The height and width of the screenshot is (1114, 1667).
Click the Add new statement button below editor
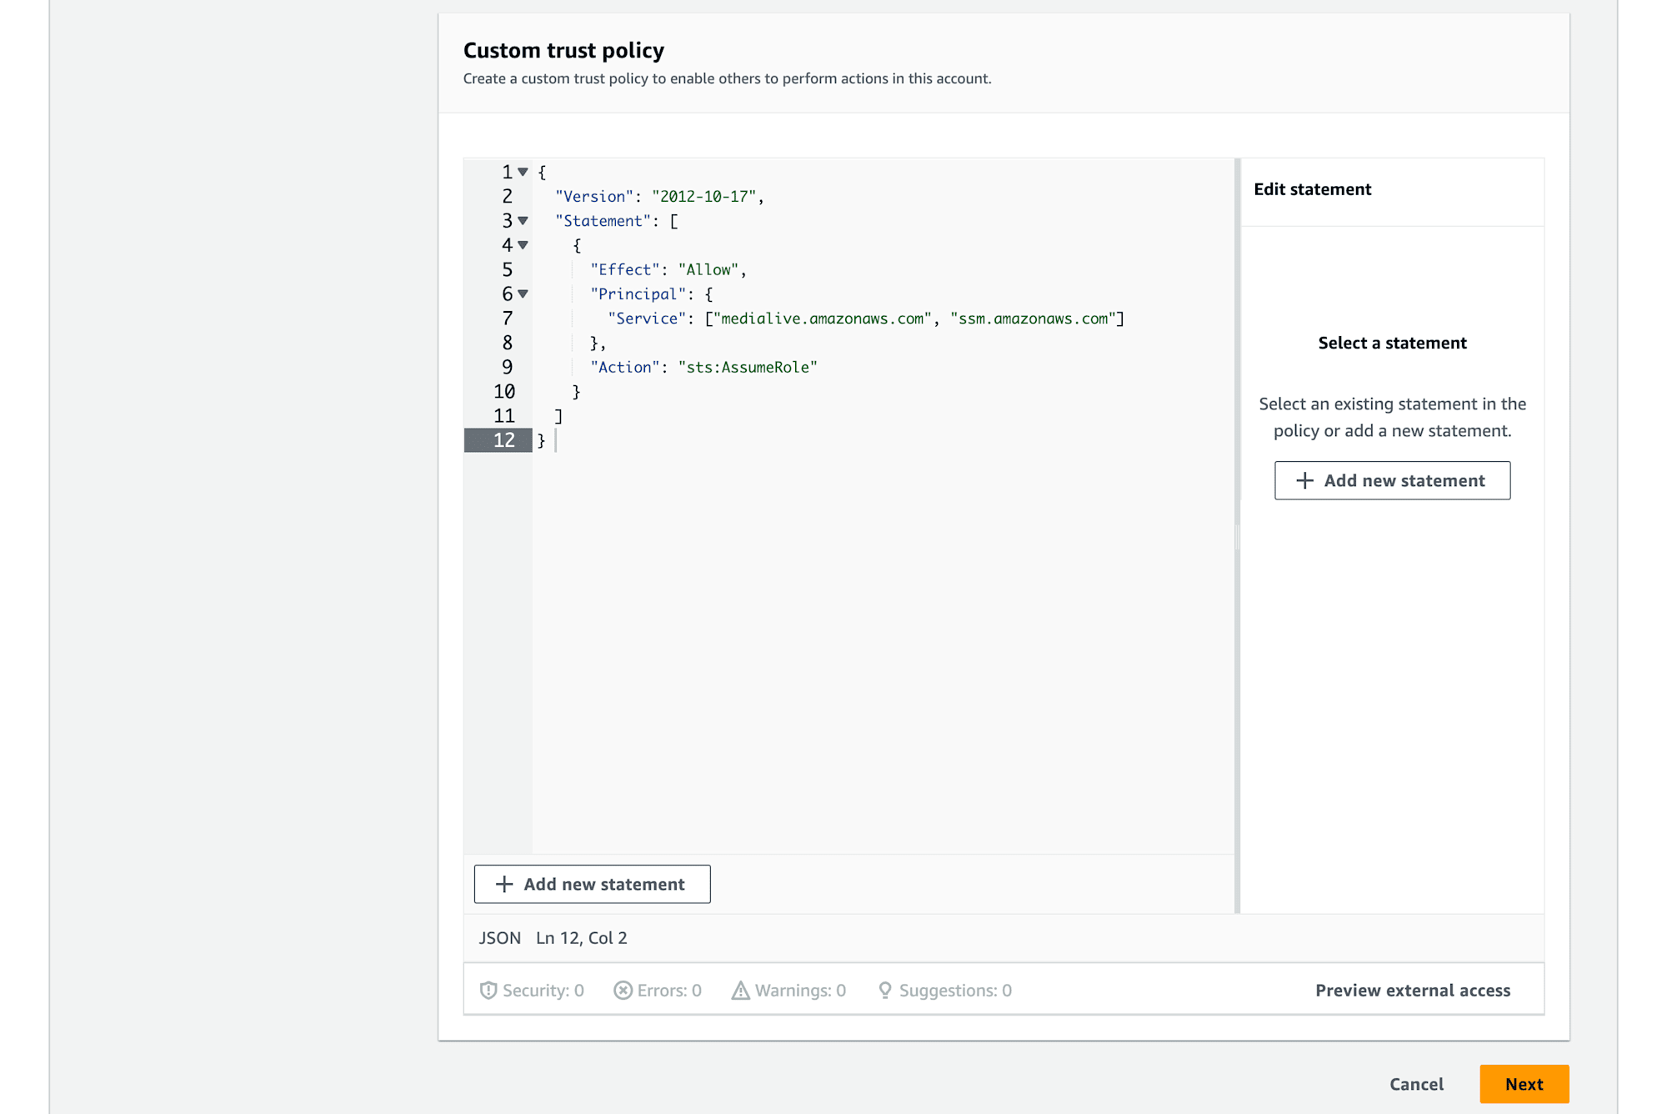pos(591,883)
